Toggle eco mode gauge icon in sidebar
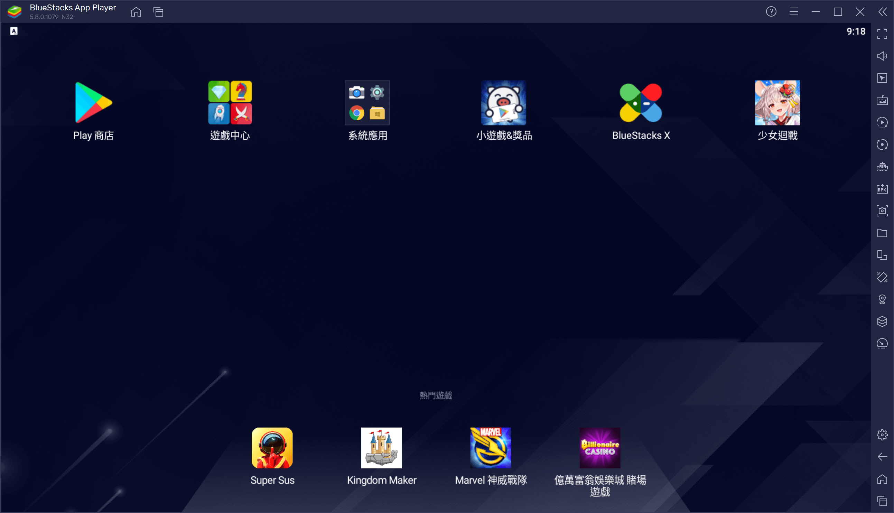Screen dimensions: 894x513 [x=882, y=344]
